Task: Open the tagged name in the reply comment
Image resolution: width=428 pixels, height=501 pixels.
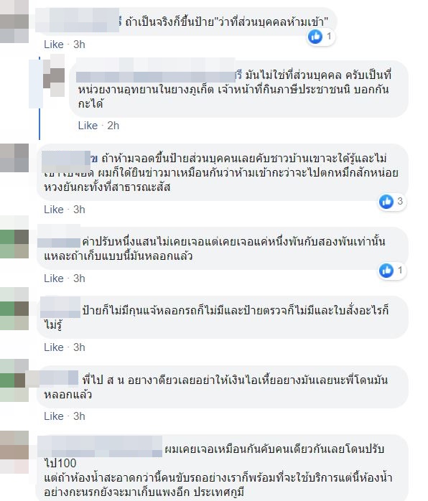Action: coord(156,75)
